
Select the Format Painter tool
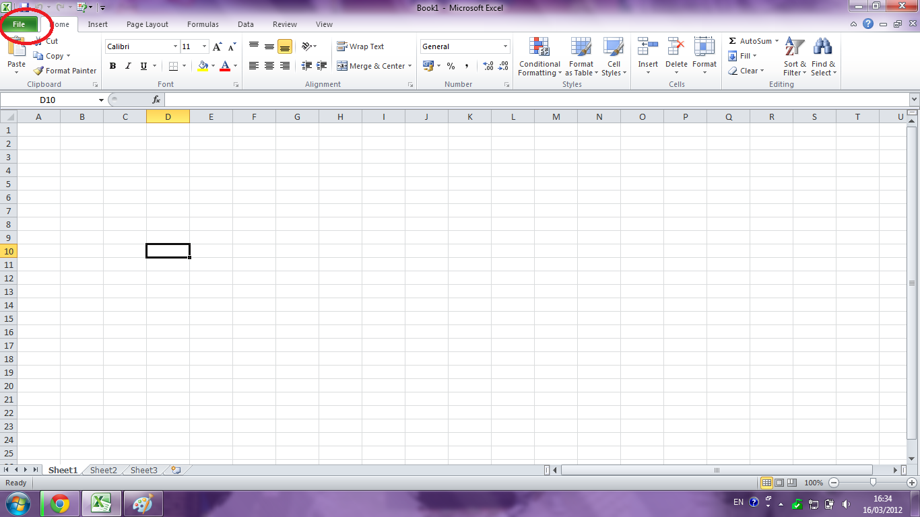(x=65, y=71)
